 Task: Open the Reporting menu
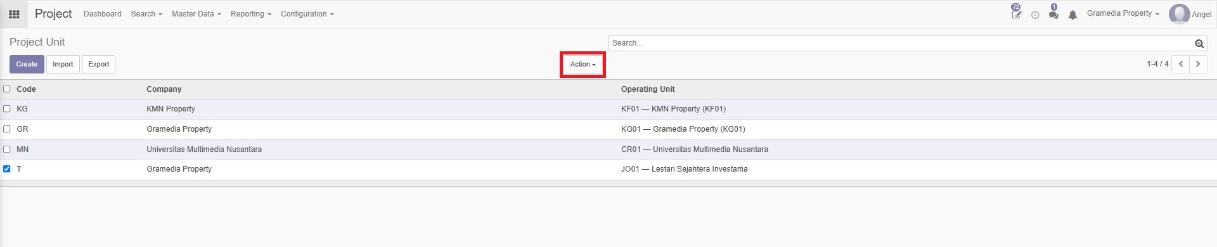(250, 14)
